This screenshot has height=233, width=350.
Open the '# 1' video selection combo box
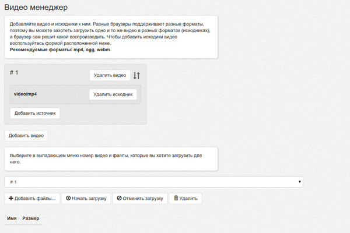click(x=153, y=182)
